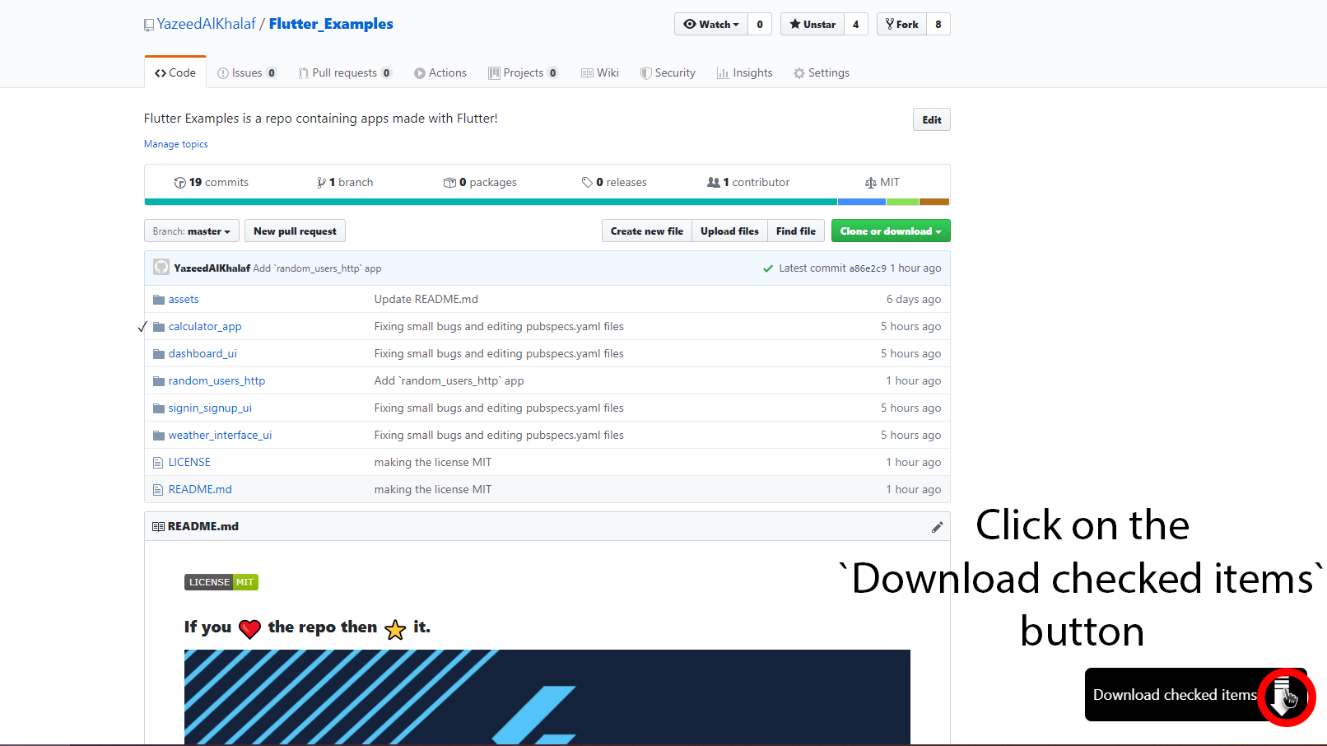The height and width of the screenshot is (746, 1327).
Task: Click the star emoji in README
Action: tap(395, 629)
